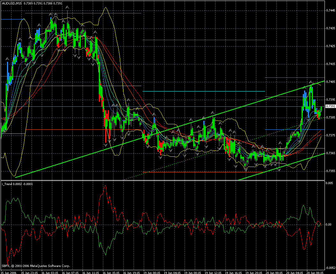Click the 0.7445 price axis label
The width and height of the screenshot is (336, 274).
click(x=331, y=10)
